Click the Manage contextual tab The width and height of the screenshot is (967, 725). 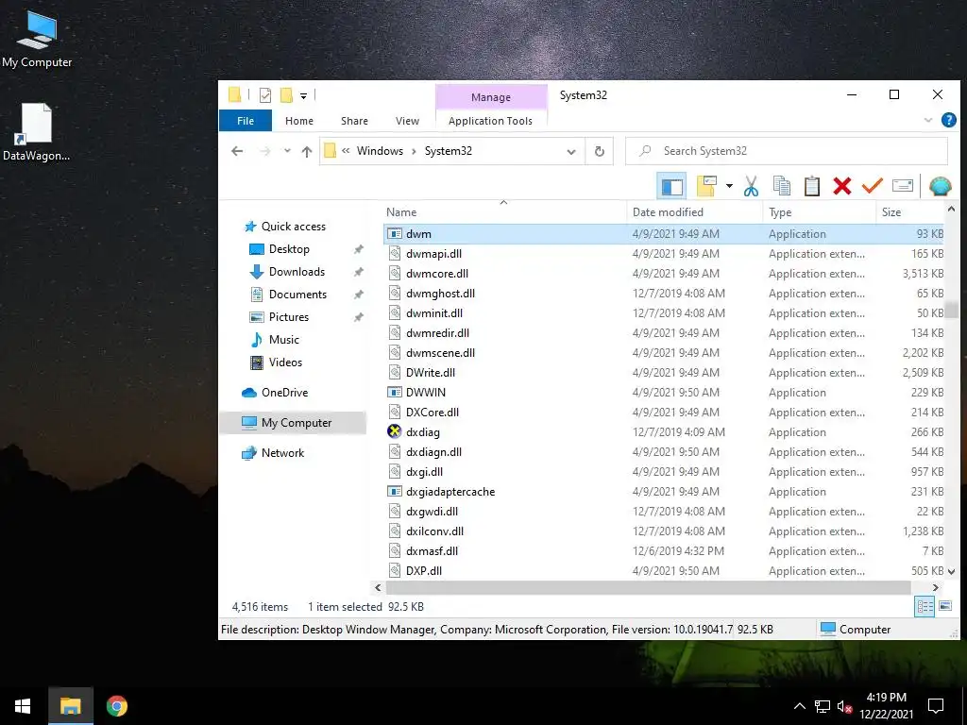[x=491, y=97]
